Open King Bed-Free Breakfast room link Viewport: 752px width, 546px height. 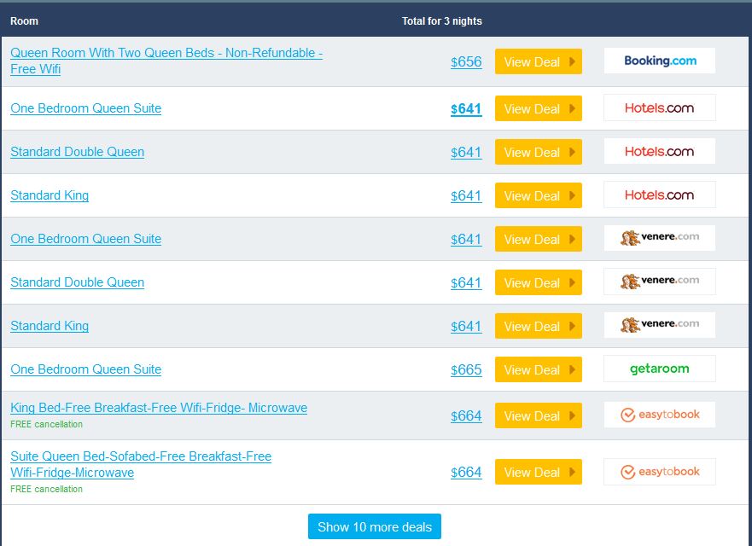tap(159, 408)
